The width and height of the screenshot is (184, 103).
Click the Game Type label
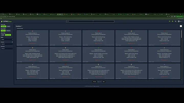(x=3, y=24)
